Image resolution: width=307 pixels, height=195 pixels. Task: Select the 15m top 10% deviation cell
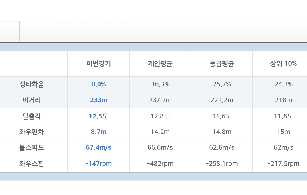283,132
